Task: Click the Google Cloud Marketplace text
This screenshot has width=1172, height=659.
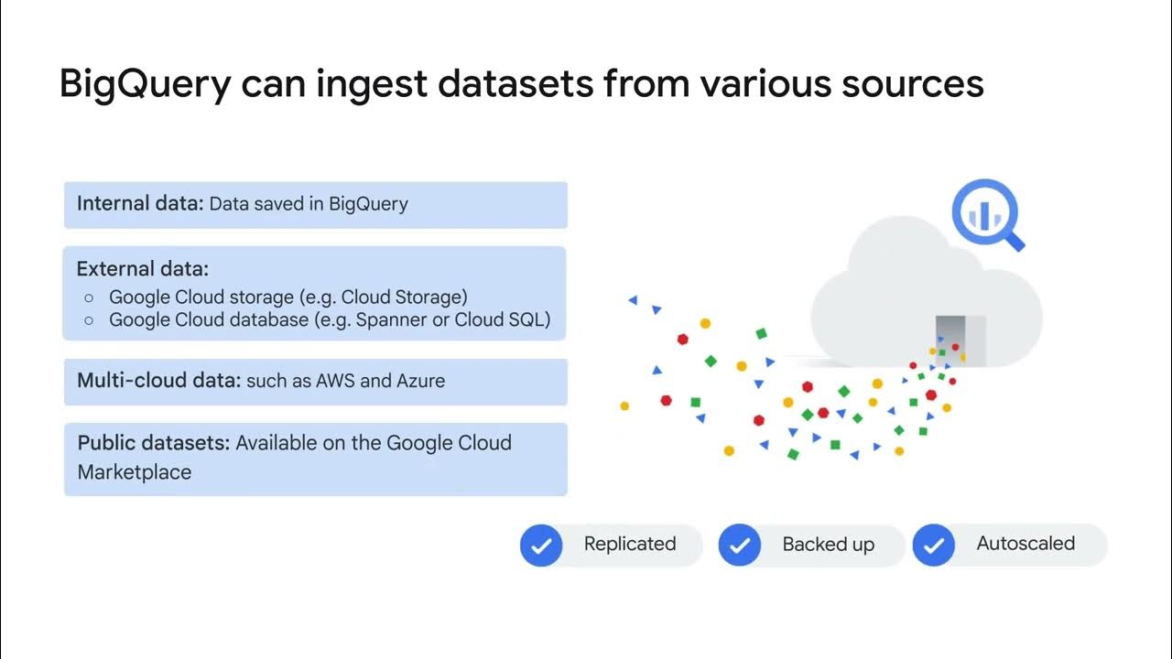Action: click(295, 458)
